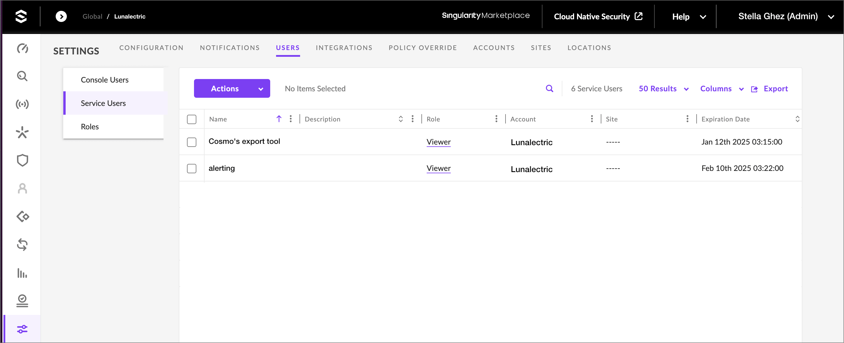Switch to the Console Users tab
The image size is (844, 343).
click(105, 80)
